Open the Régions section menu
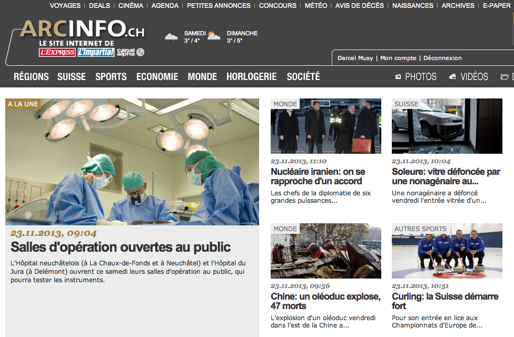 point(31,77)
